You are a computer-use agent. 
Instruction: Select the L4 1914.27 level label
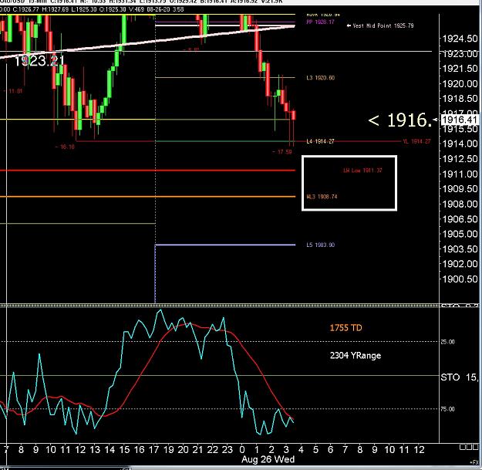[x=320, y=141]
